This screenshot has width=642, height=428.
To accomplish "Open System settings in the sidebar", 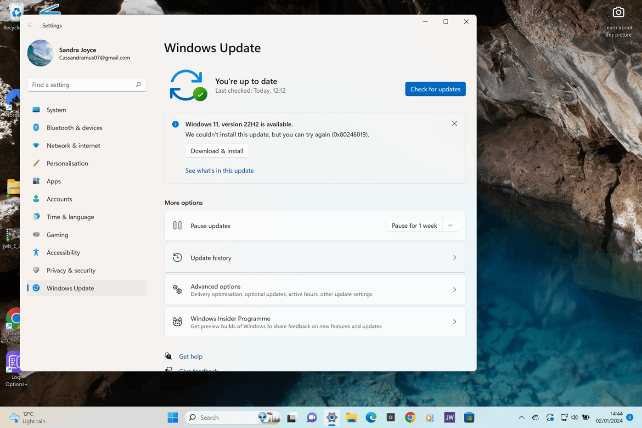I will 86,110.
